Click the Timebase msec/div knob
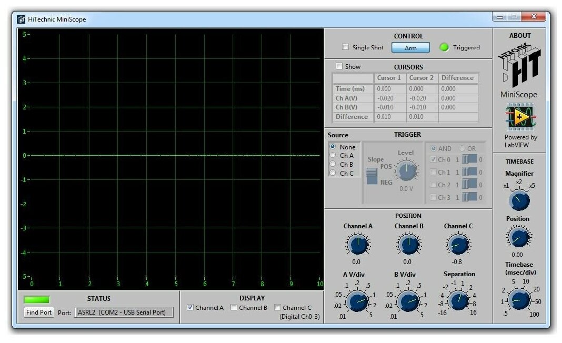 click(519, 300)
